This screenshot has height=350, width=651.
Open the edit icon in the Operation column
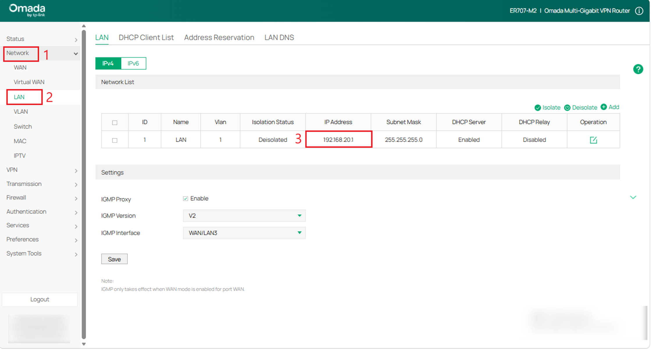[x=593, y=140]
